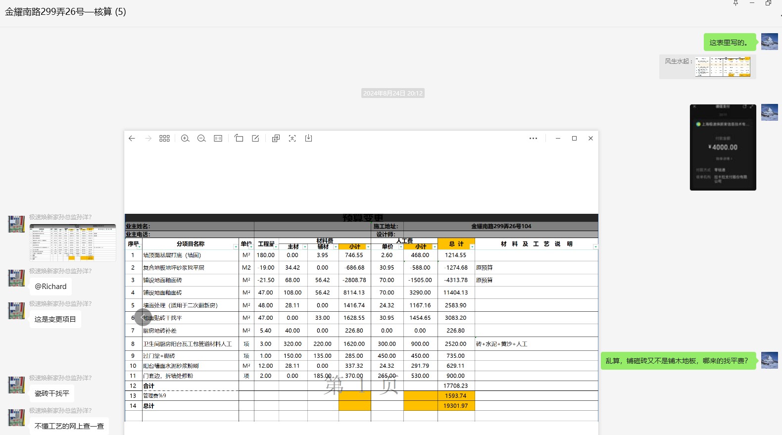Click the back arrow in the viewer toolbar
The image size is (782, 435).
click(x=132, y=139)
